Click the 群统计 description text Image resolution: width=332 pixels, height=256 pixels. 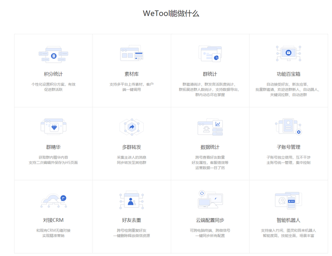209,89
